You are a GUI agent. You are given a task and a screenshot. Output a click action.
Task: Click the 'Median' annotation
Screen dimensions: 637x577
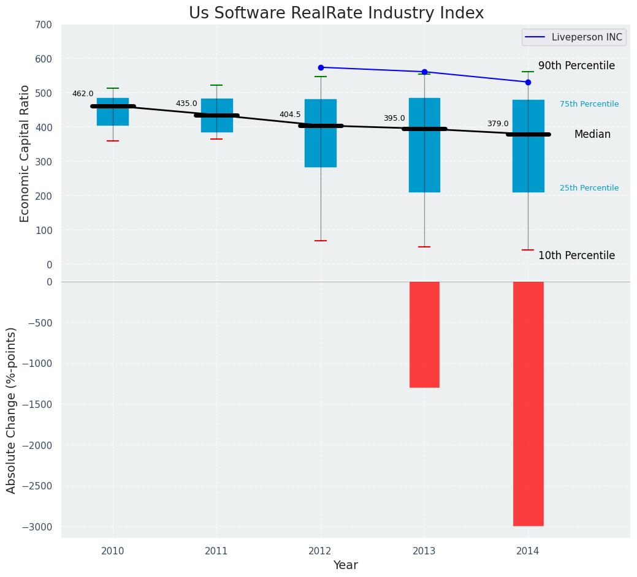tap(592, 134)
